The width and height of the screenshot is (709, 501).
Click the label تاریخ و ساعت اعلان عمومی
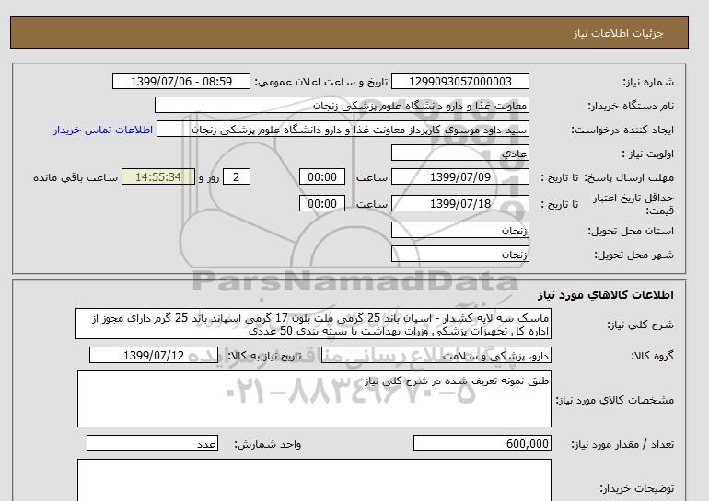(x=321, y=82)
